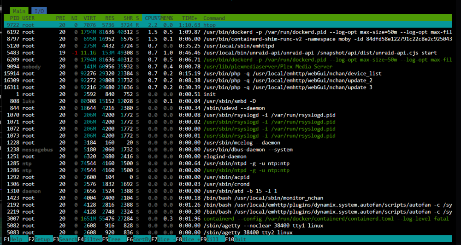Select rsyslogd thread PID 1071

[228, 122]
